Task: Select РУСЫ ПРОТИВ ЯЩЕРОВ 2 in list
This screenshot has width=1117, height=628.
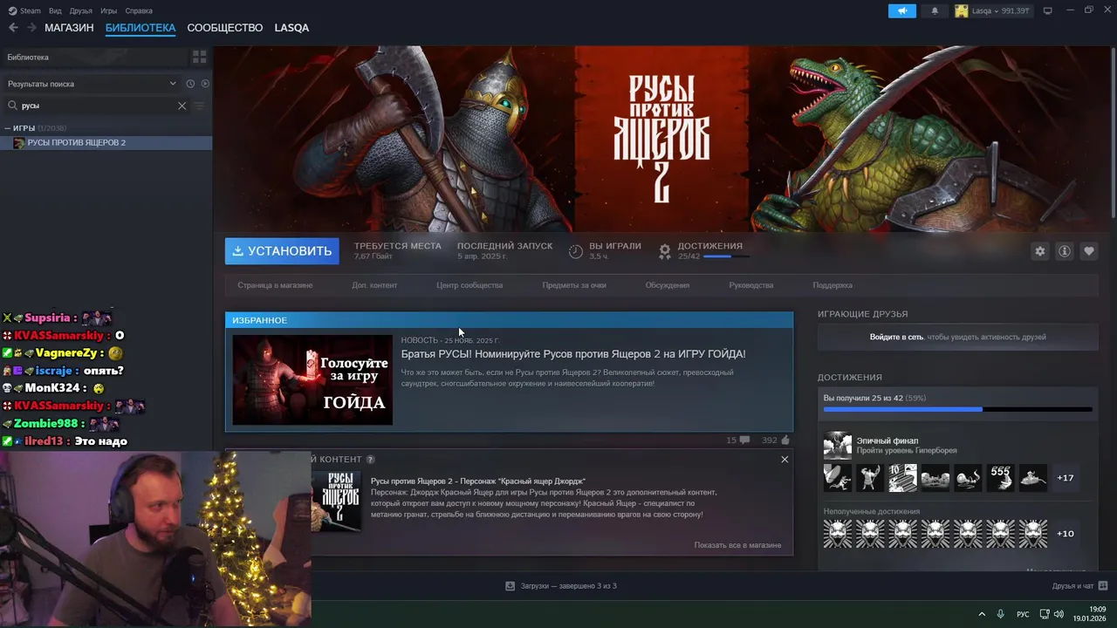Action: pos(106,142)
